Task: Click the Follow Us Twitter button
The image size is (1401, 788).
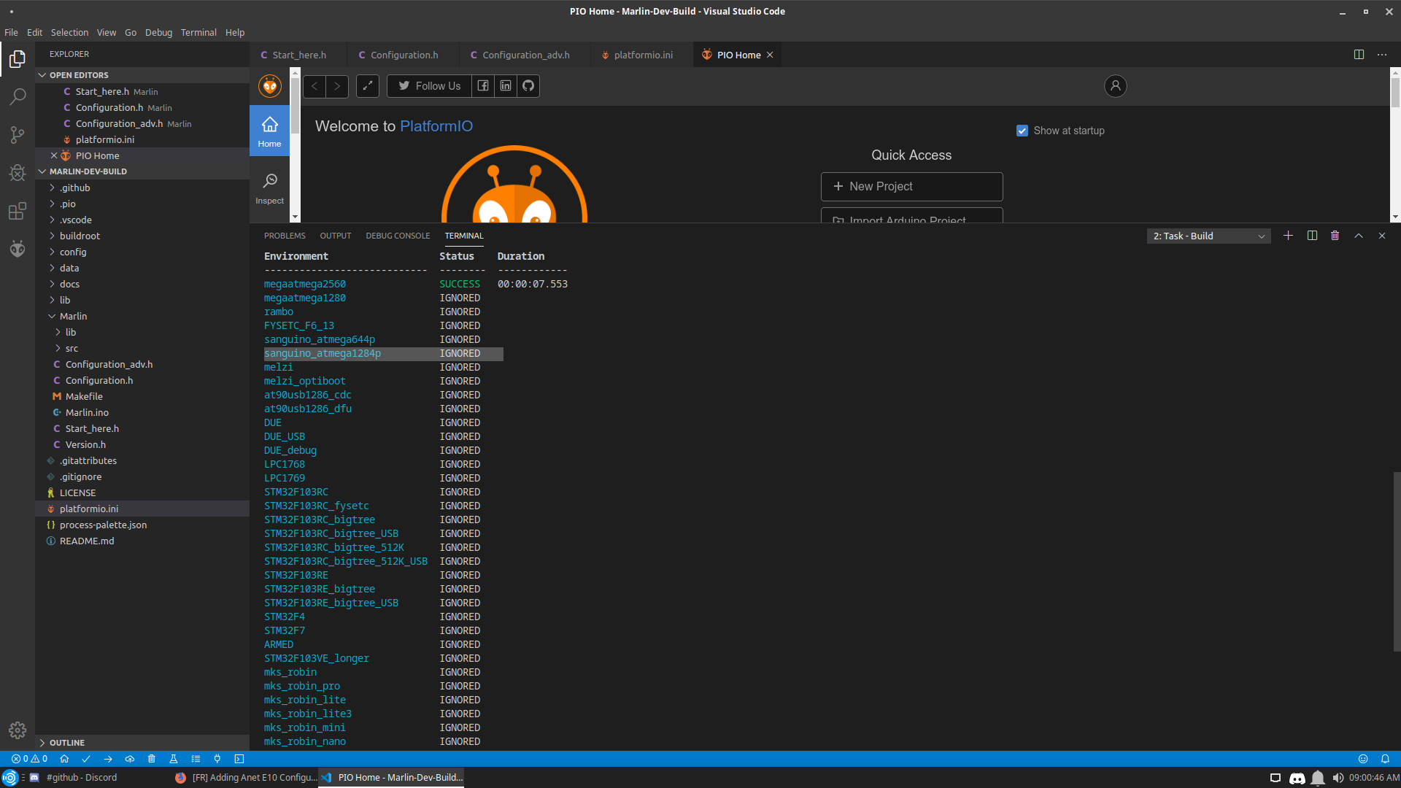Action: [x=429, y=86]
